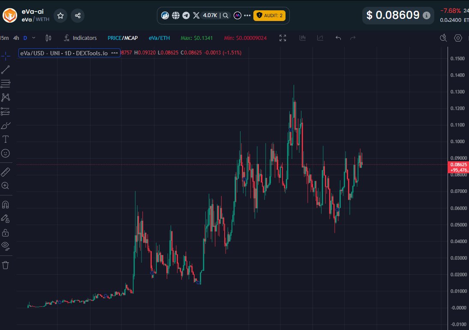Open the blue chart explorer link icon
The image size is (469, 330).
point(165,15)
